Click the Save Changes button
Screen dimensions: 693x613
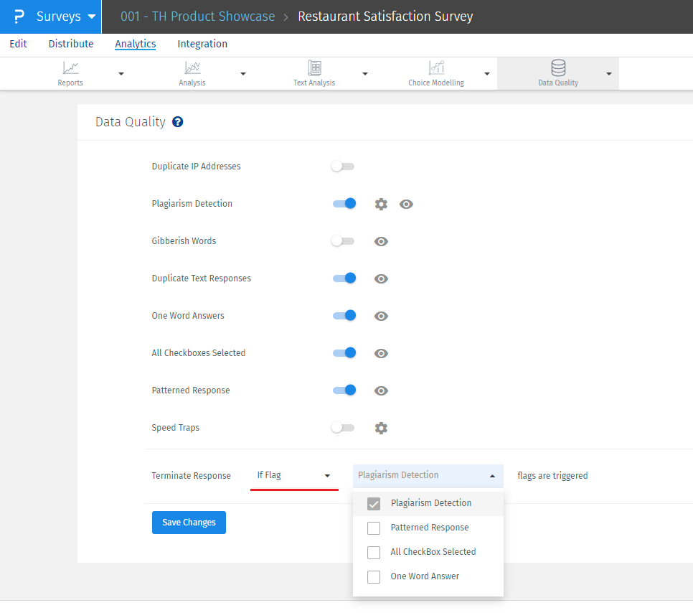click(x=189, y=523)
